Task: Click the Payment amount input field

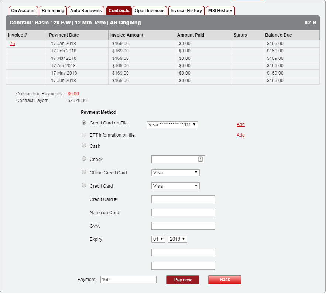Action: pyautogui.click(x=128, y=280)
